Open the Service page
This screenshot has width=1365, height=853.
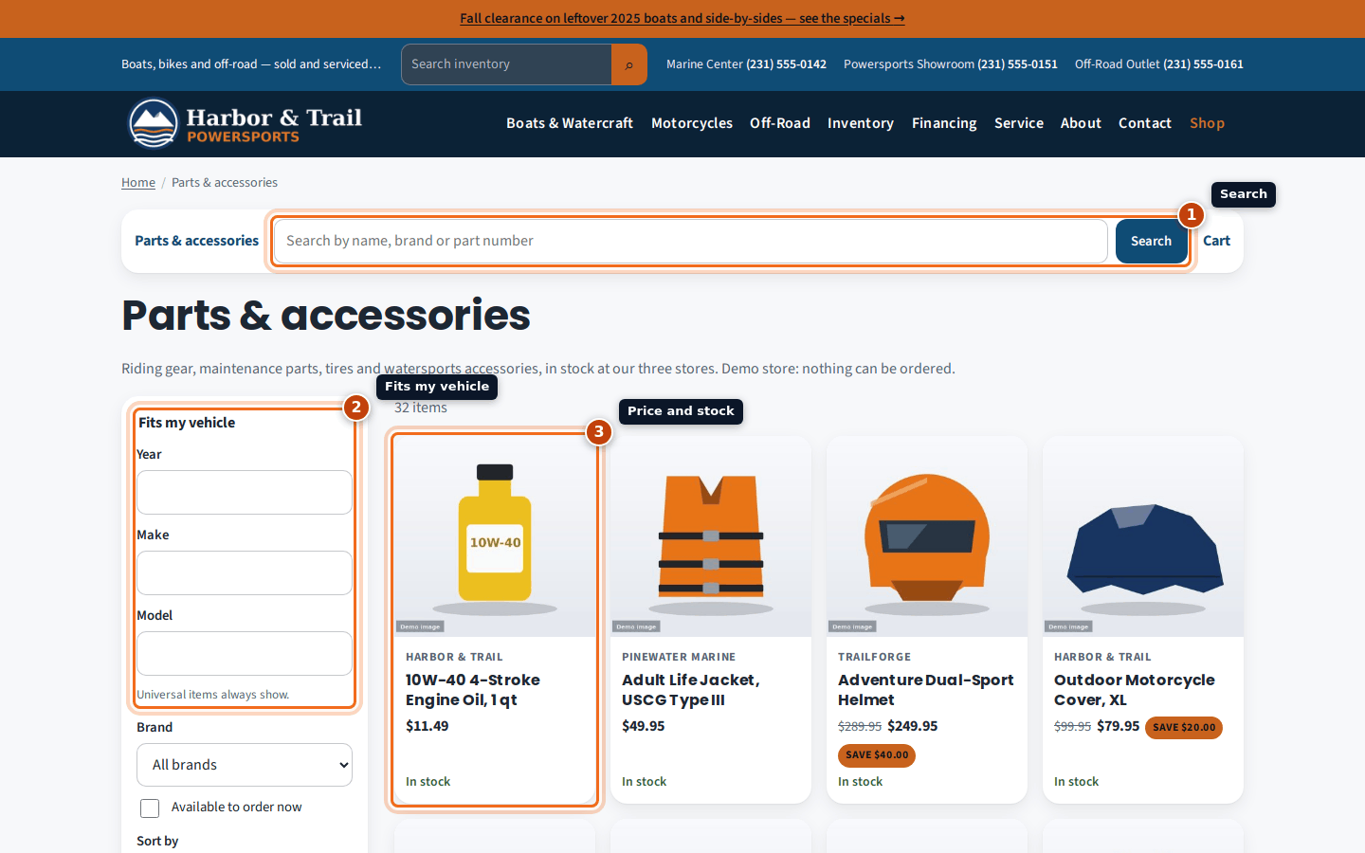1019,123
